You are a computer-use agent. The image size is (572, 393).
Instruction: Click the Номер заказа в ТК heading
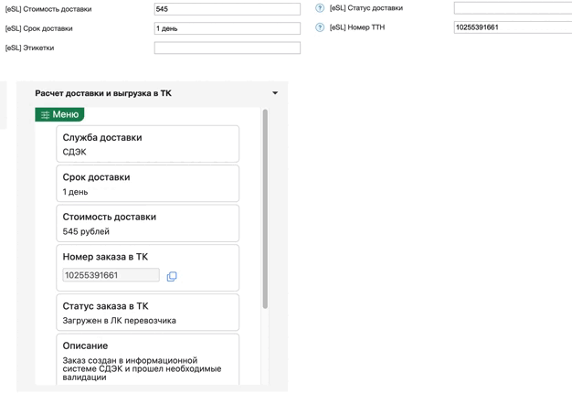pos(105,257)
